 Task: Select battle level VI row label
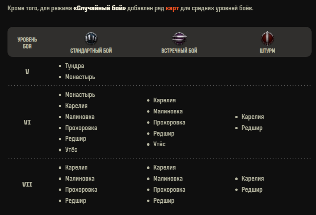[x=27, y=122]
